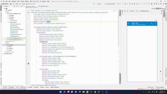Select ChatActivity in project tree
Image resolution: width=167 pixels, height=94 pixels.
[15, 26]
